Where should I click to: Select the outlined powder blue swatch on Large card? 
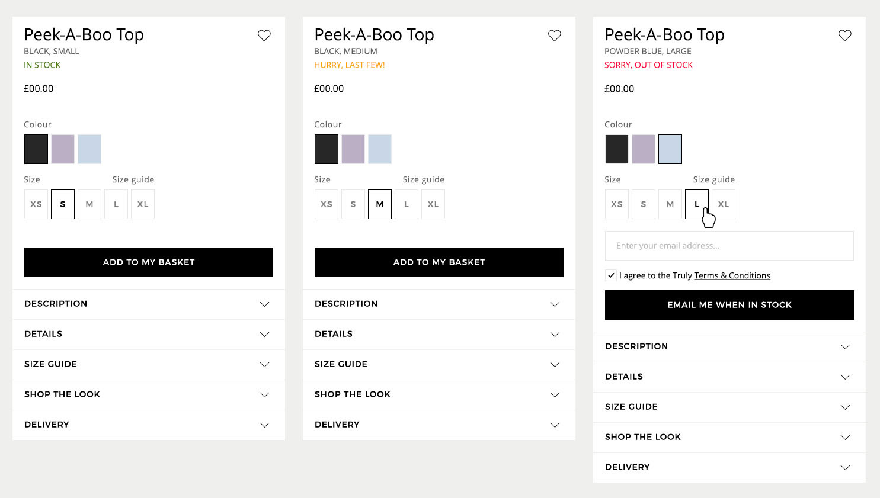coord(670,149)
